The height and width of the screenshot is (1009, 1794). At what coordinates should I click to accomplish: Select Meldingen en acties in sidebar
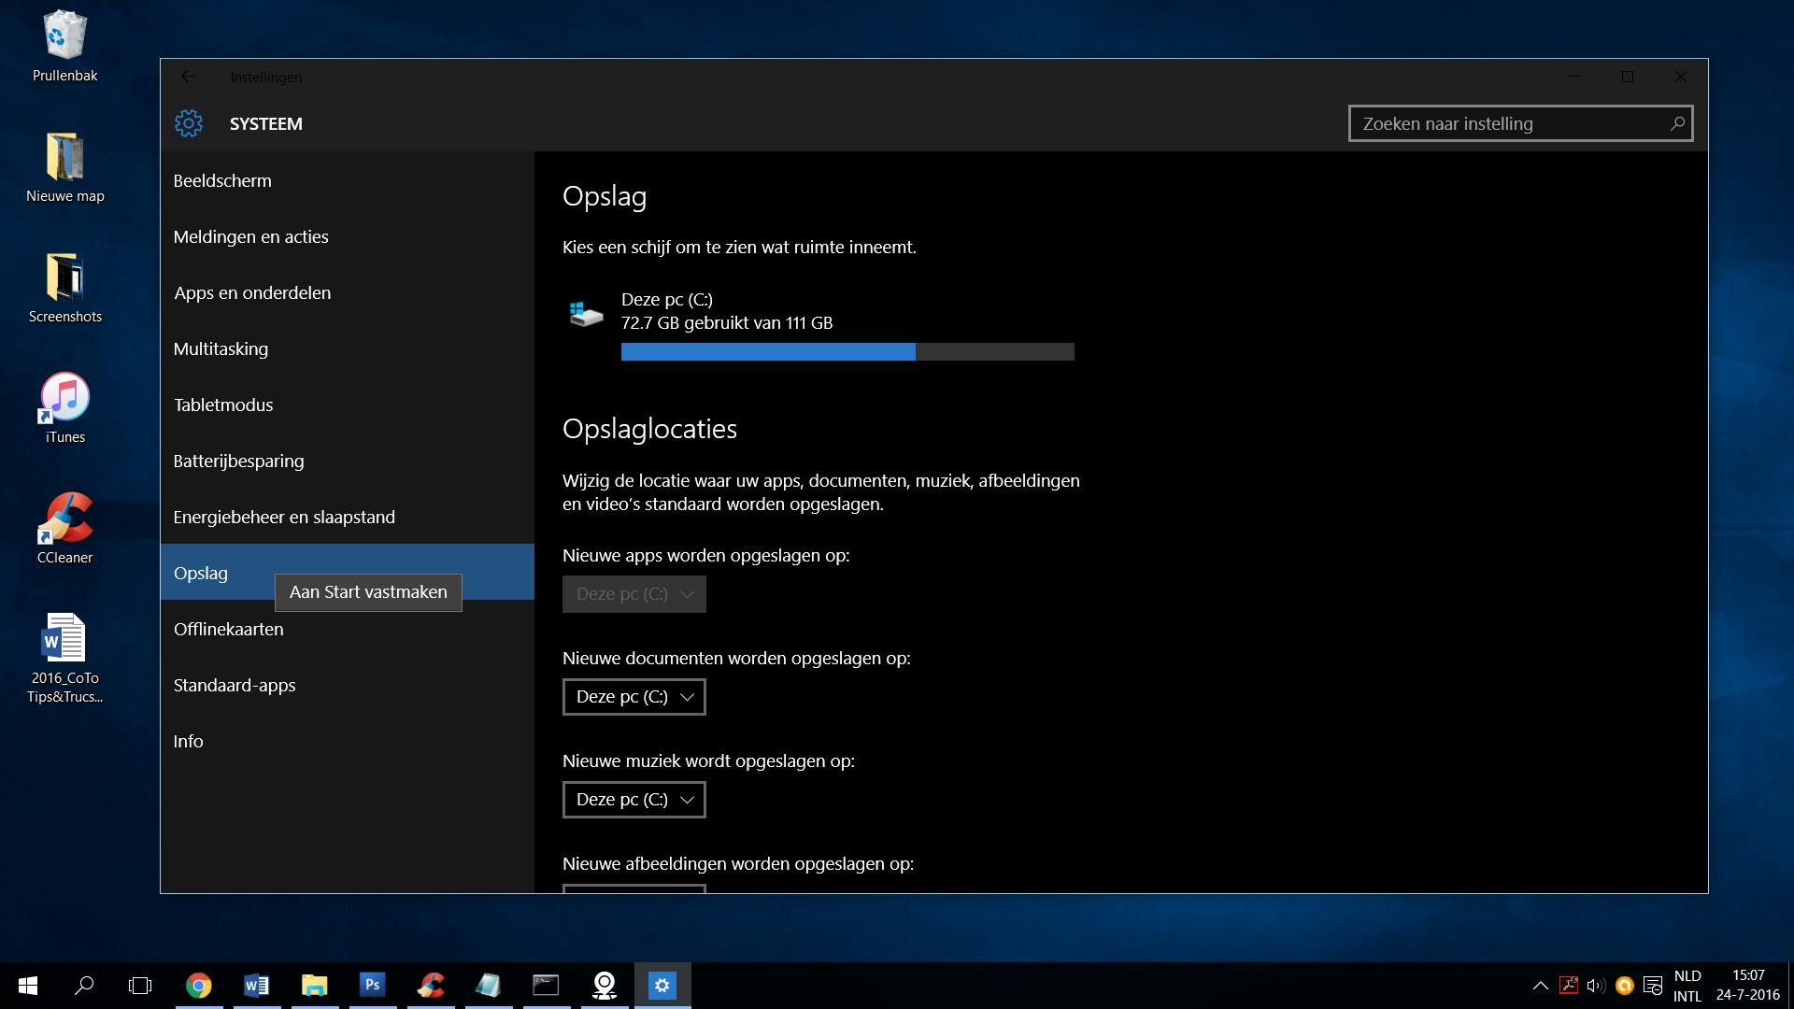click(x=250, y=237)
